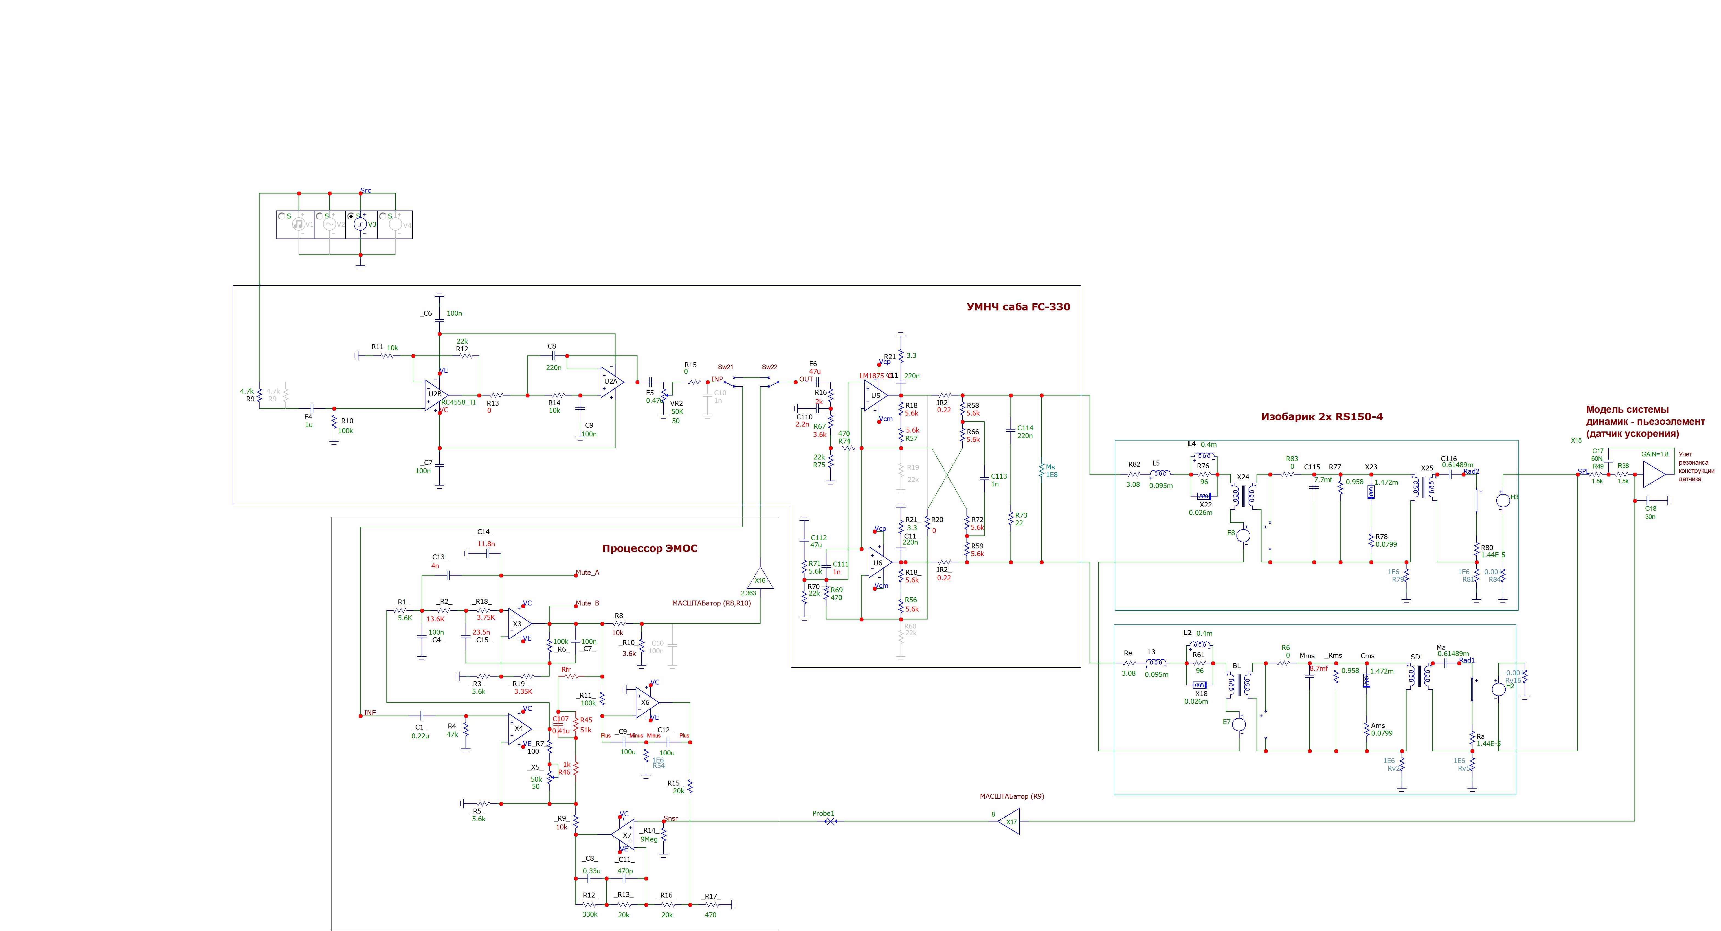Image resolution: width=1721 pixels, height=931 pixels.
Task: Click the H2 controlled source circle
Action: (x=1499, y=689)
